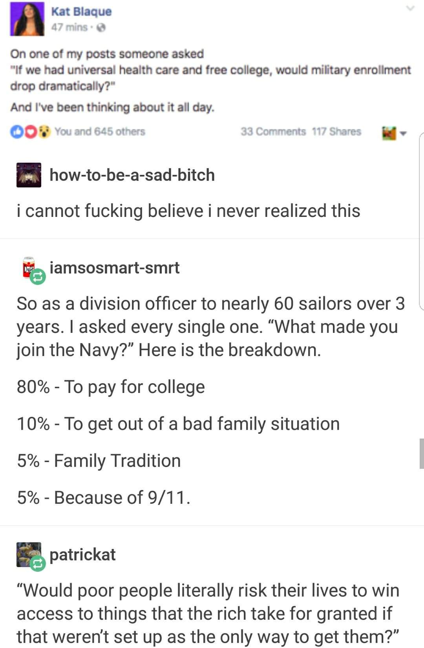This screenshot has height=648, width=424.
Task: Open how-to-be-a-sad-bitch avatar
Action: pyautogui.click(x=29, y=175)
